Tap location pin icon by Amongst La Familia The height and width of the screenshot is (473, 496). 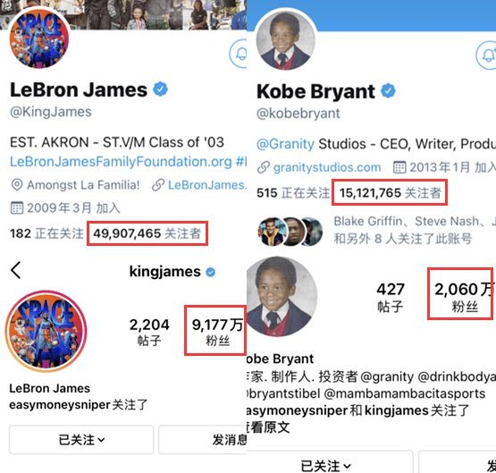point(17,185)
